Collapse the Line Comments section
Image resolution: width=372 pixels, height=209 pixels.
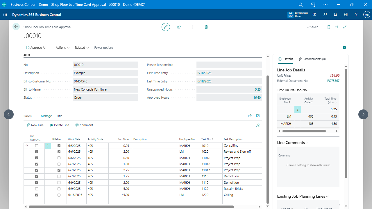pos(293,143)
